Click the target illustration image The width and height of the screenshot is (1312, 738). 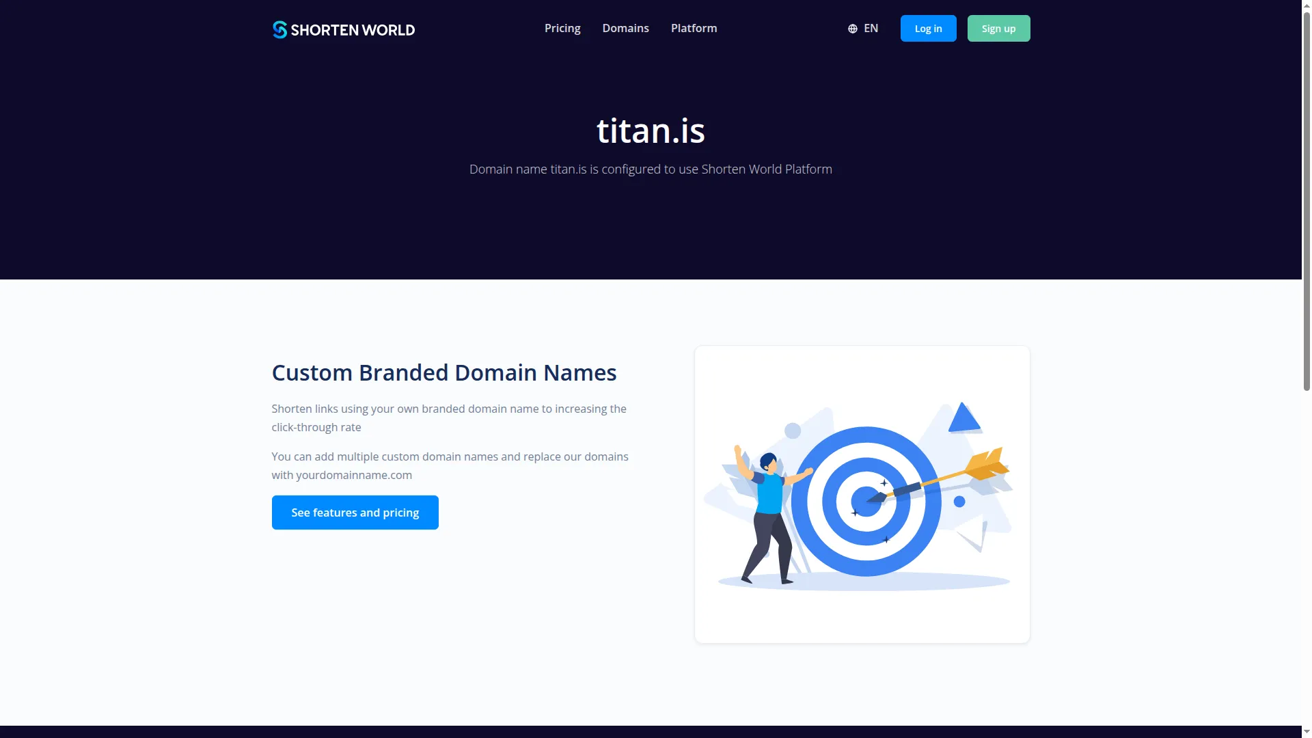(x=862, y=494)
